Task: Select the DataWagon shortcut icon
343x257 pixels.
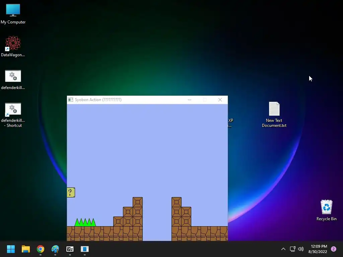Action: 13,46
